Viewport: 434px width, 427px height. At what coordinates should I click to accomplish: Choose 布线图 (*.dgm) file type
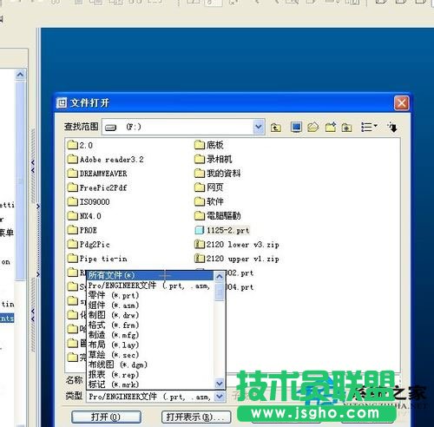150,365
